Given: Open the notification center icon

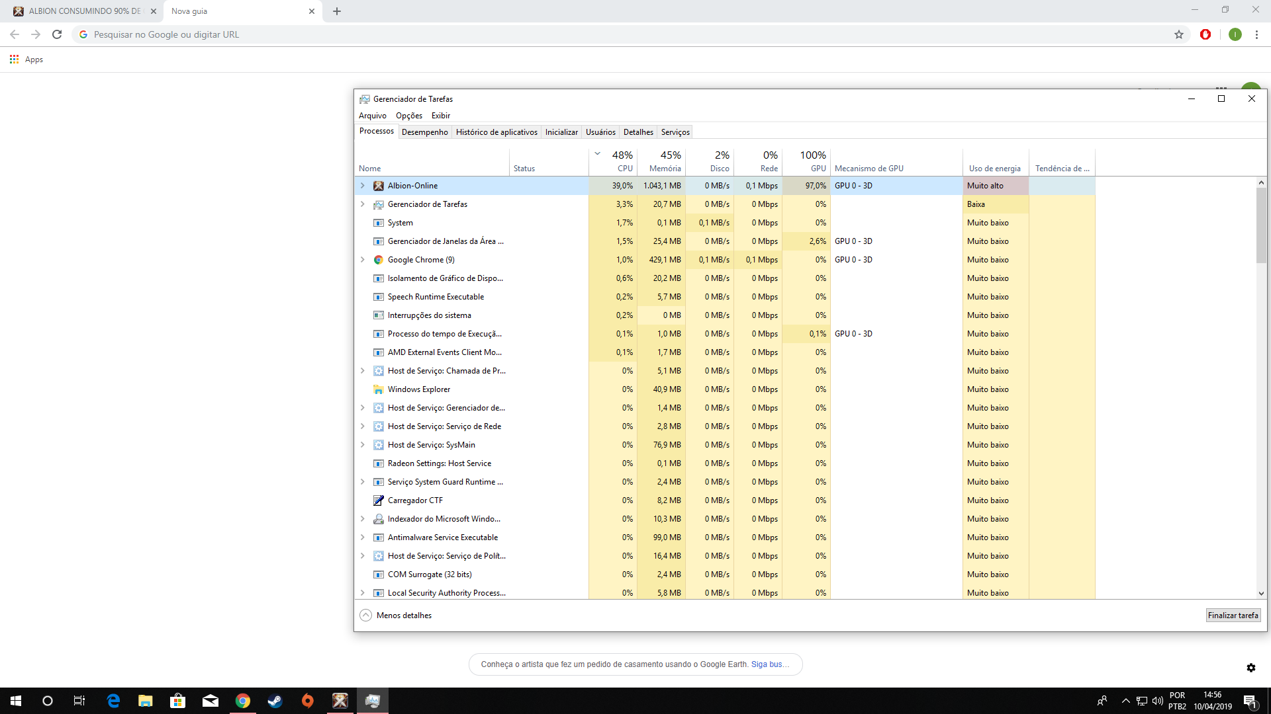Looking at the screenshot, I should click(1250, 701).
